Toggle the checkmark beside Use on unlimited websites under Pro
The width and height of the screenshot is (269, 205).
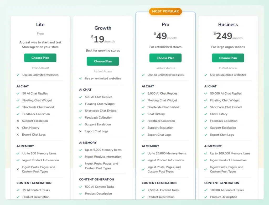(143, 75)
